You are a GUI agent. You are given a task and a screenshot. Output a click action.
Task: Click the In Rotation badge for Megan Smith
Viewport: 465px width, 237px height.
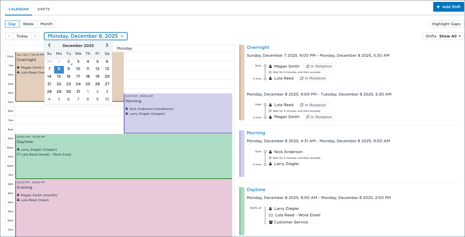[x=319, y=66]
